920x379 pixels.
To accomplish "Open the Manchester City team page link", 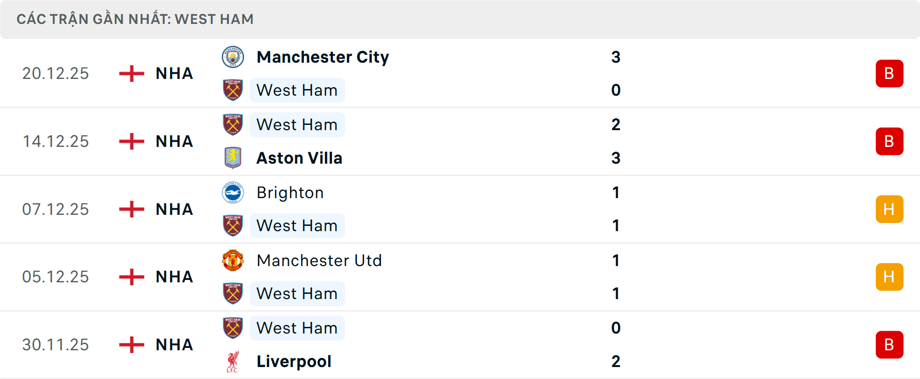I will tap(322, 57).
